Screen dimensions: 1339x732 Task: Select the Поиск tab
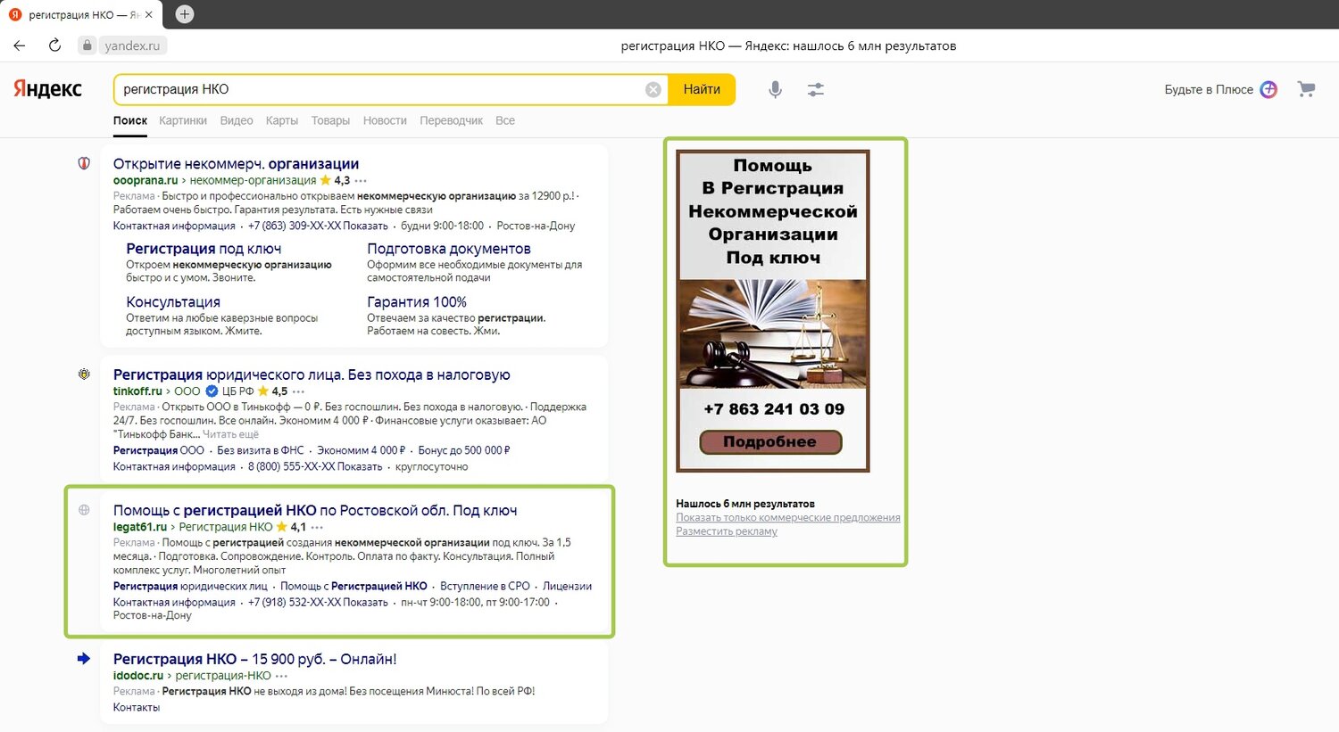[130, 120]
